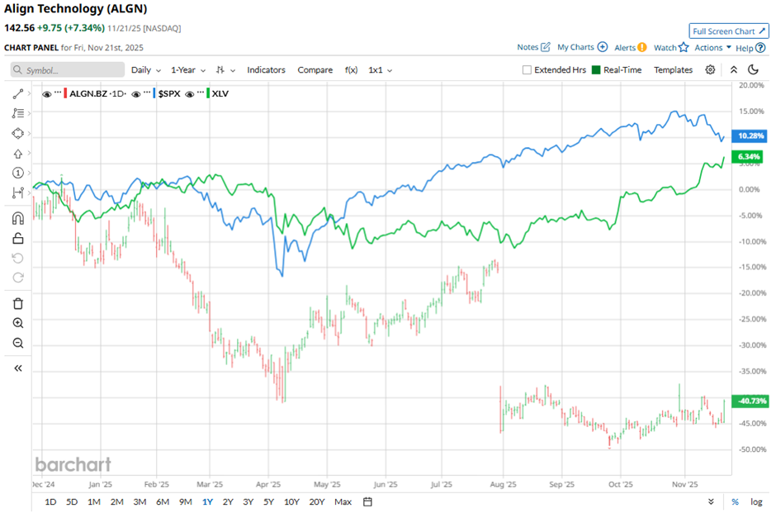Select the trend line drawing tool

click(x=18, y=94)
